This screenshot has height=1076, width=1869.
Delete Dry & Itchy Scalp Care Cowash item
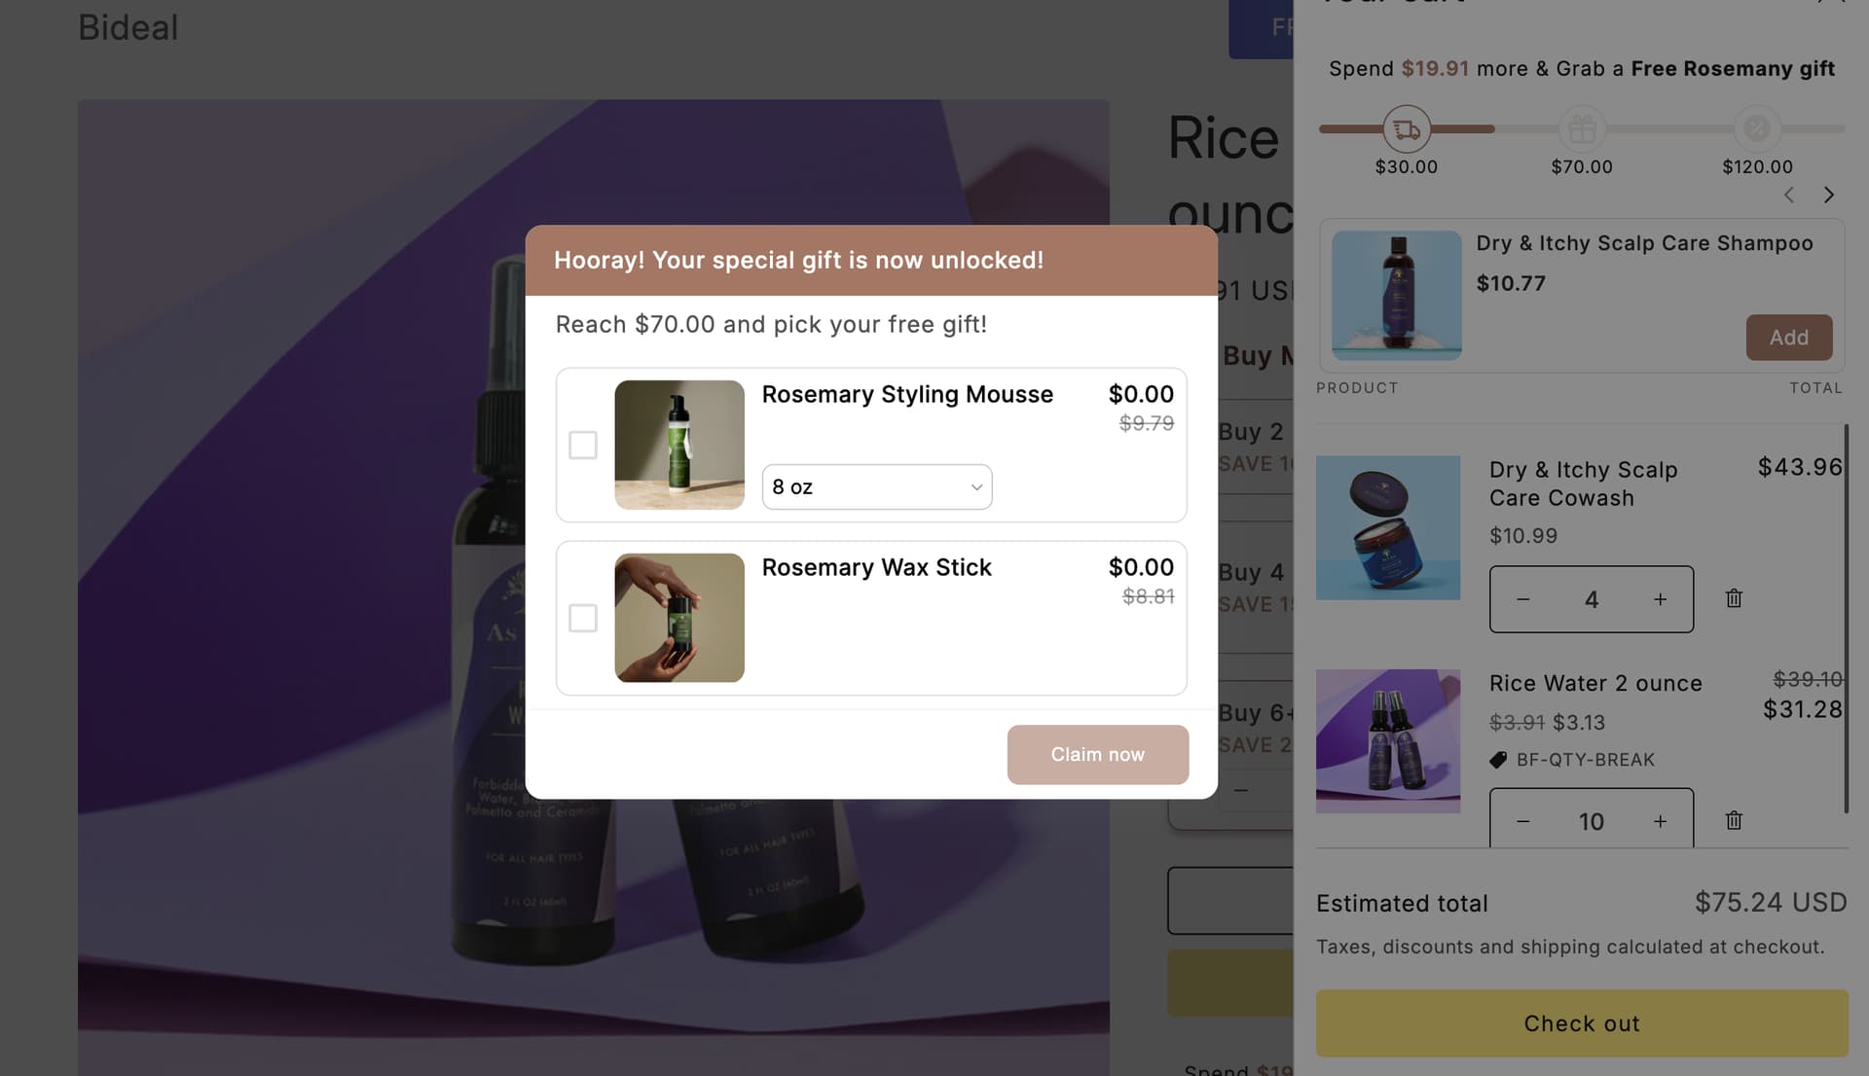point(1734,598)
